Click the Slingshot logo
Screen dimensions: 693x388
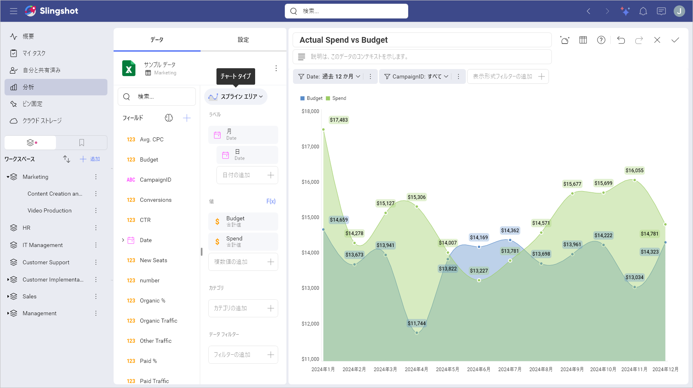pos(52,11)
